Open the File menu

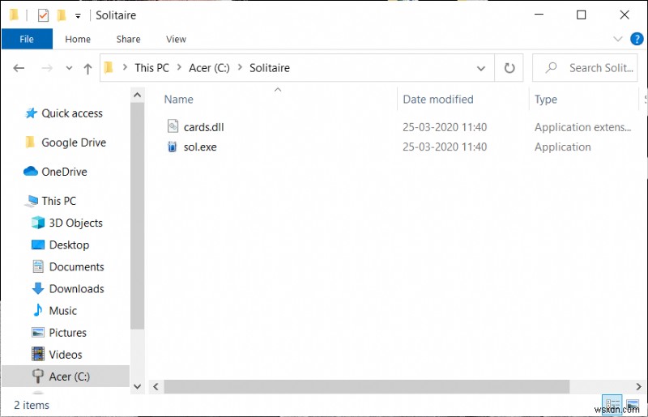coord(27,39)
